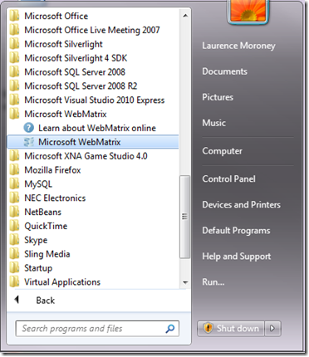309x357 pixels.
Task: Click the Back arrow icon
Action: click(x=17, y=300)
